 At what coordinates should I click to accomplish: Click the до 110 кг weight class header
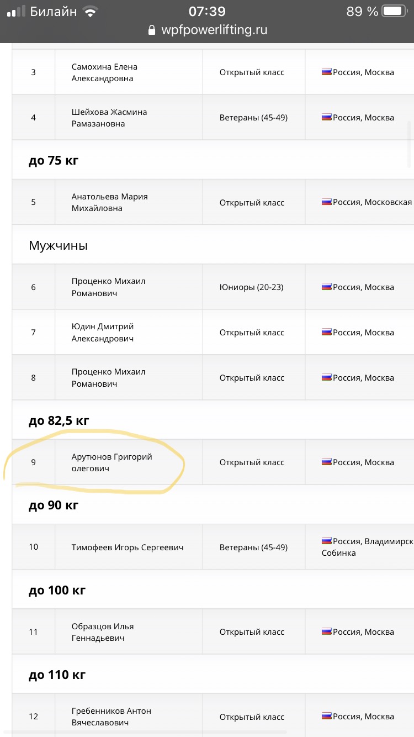point(57,675)
